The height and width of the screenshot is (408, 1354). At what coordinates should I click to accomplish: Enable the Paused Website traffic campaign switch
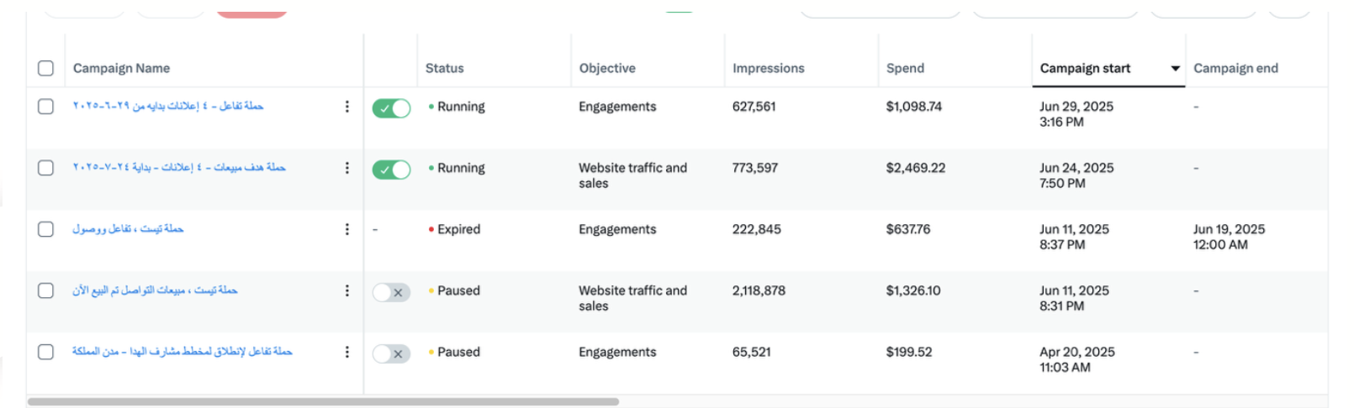(391, 292)
